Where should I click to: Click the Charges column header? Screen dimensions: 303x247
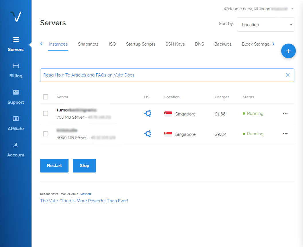[222, 97]
